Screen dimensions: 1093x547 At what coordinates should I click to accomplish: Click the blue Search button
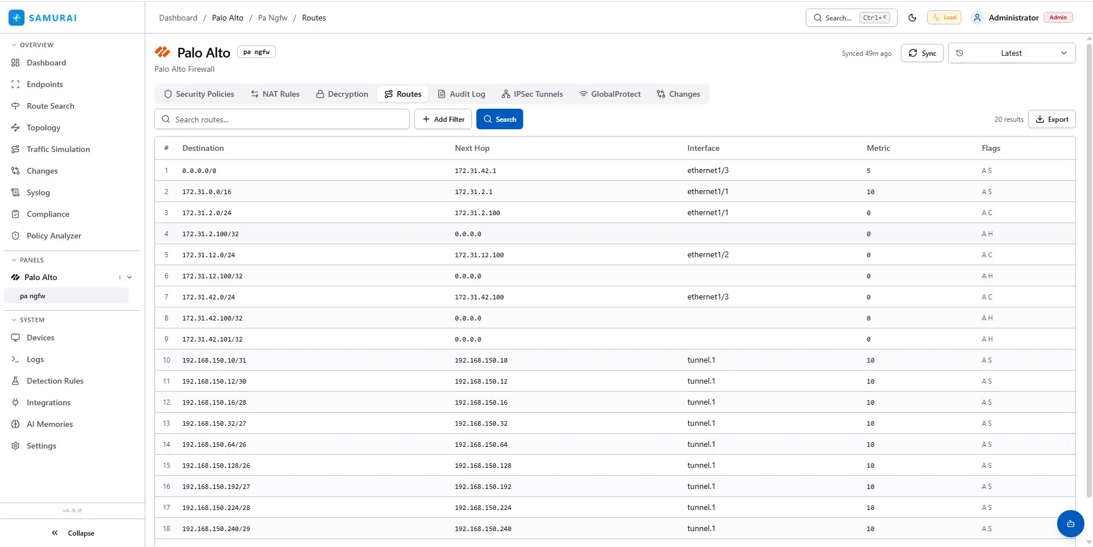(499, 119)
